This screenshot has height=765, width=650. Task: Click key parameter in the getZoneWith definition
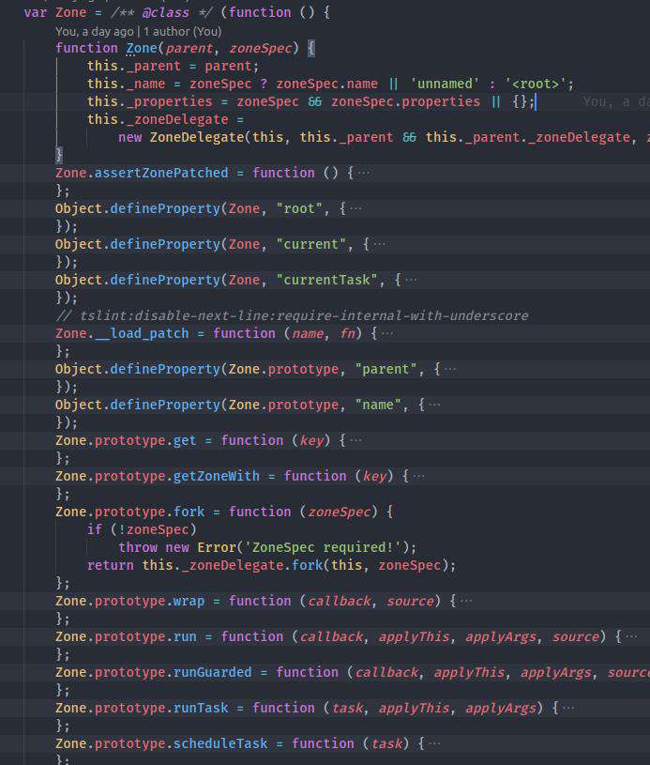(x=374, y=476)
